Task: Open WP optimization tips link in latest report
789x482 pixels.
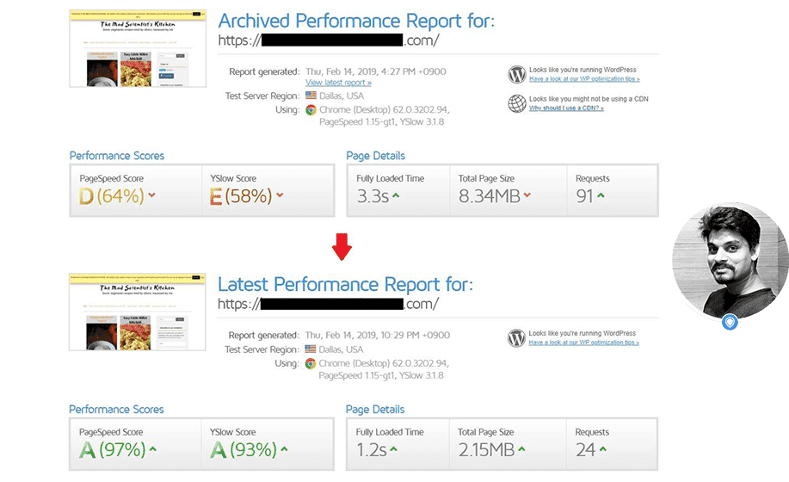Action: pyautogui.click(x=584, y=342)
